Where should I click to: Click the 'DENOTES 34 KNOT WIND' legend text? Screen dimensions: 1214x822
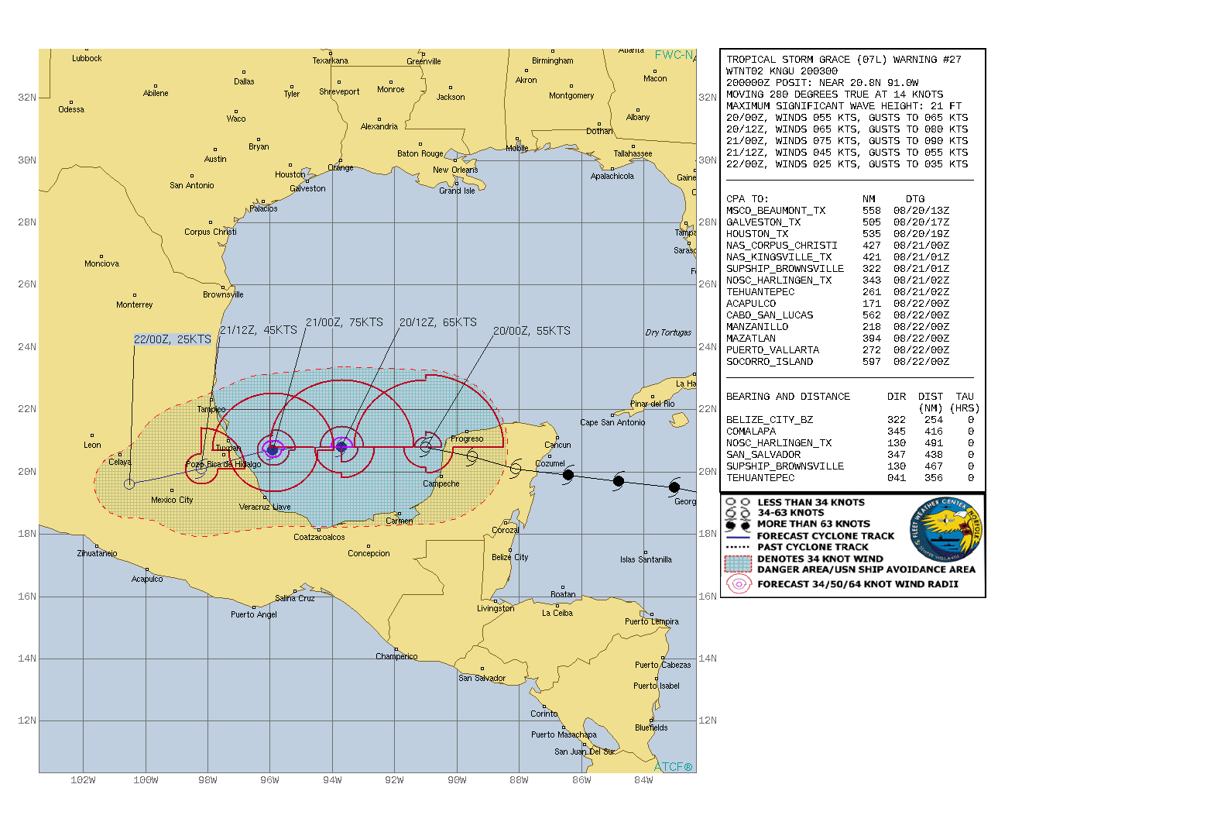pyautogui.click(x=820, y=559)
